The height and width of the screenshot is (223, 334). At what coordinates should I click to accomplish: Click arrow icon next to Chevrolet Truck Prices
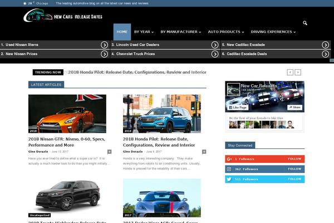point(215,54)
